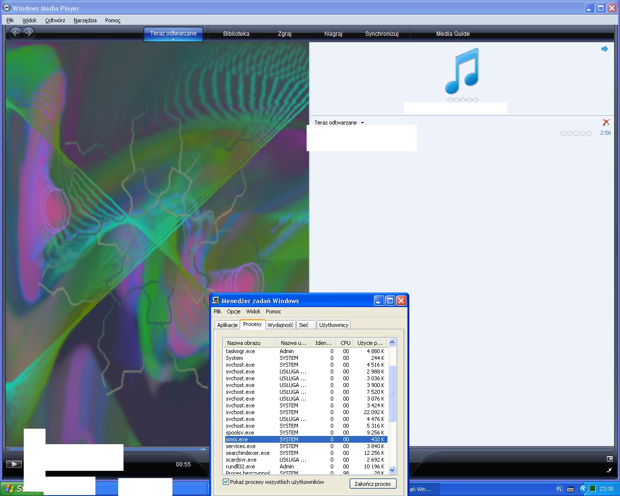620x496 pixels.
Task: Select the svchost.exe row using 22 092 K
Action: pyautogui.click(x=305, y=412)
